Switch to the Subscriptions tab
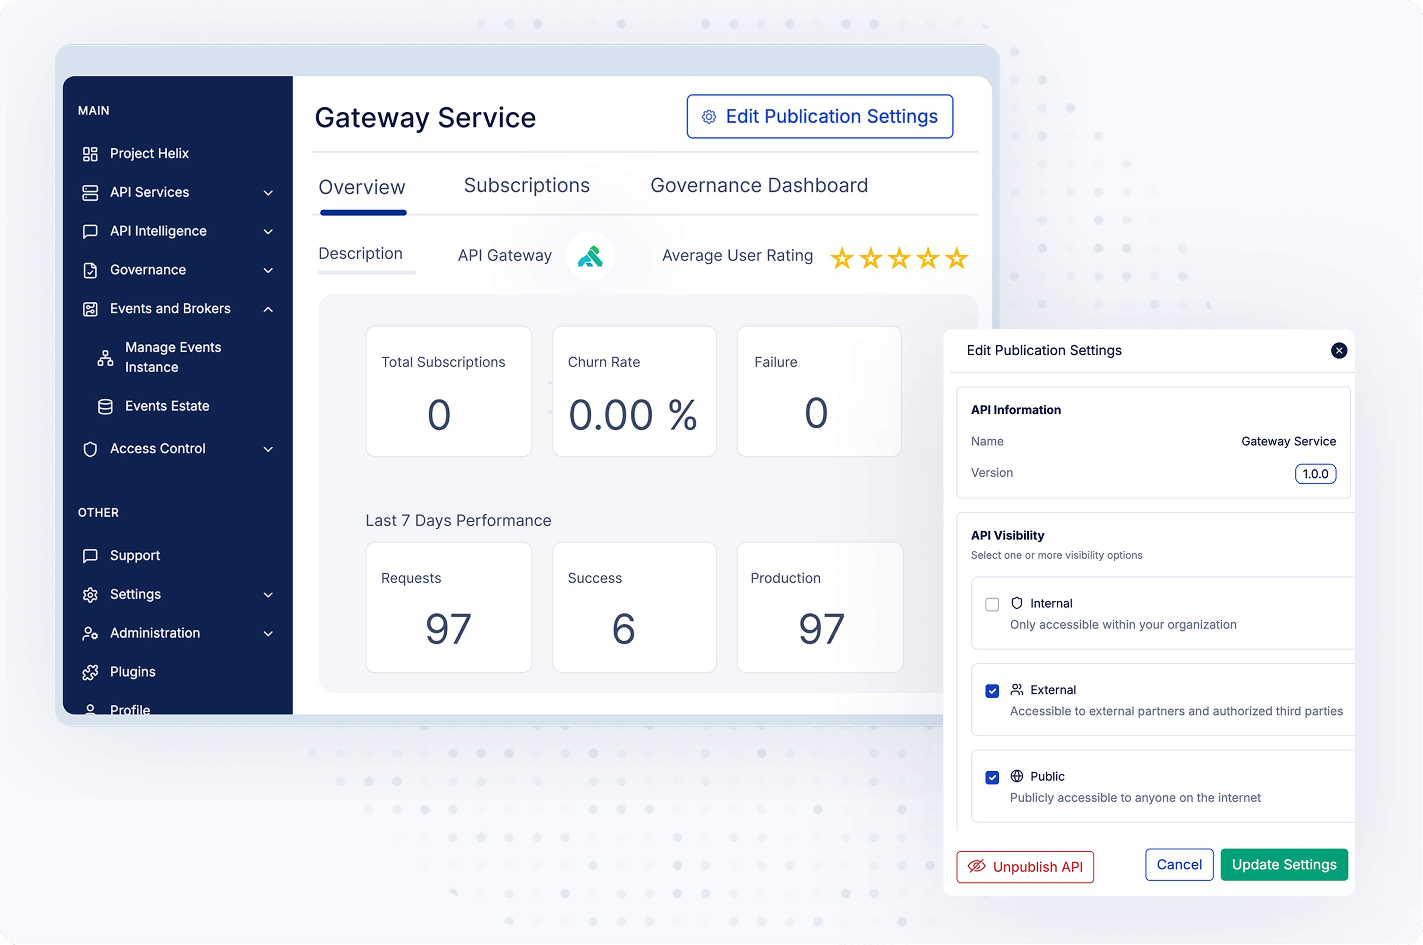The height and width of the screenshot is (945, 1423). point(526,186)
